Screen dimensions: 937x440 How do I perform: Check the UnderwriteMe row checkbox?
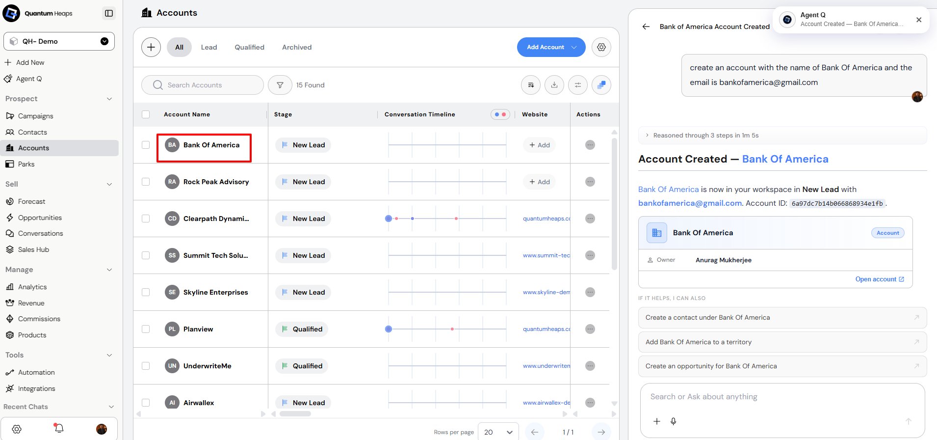pyautogui.click(x=146, y=366)
